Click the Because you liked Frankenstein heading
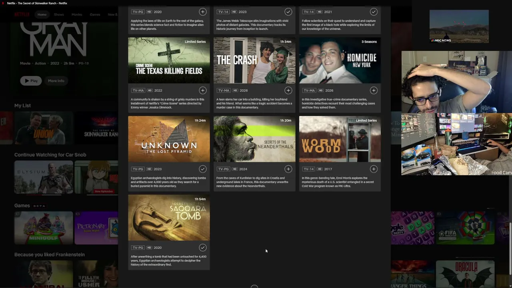512x288 pixels. pyautogui.click(x=50, y=254)
